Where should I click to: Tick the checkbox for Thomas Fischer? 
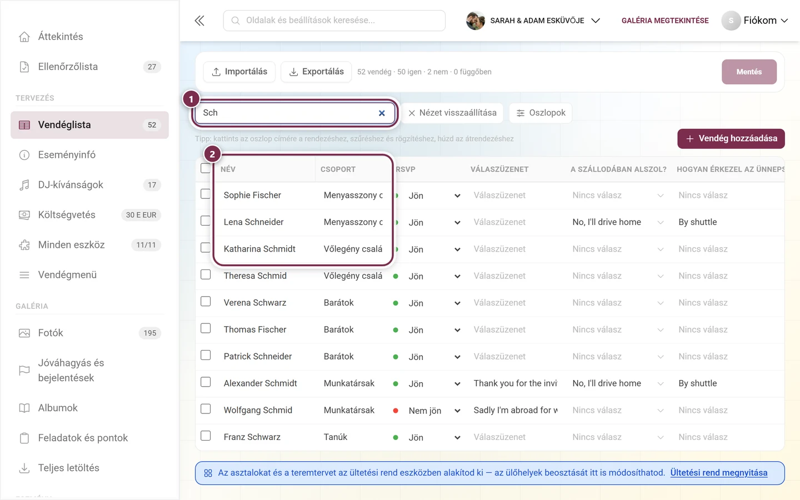tap(206, 328)
